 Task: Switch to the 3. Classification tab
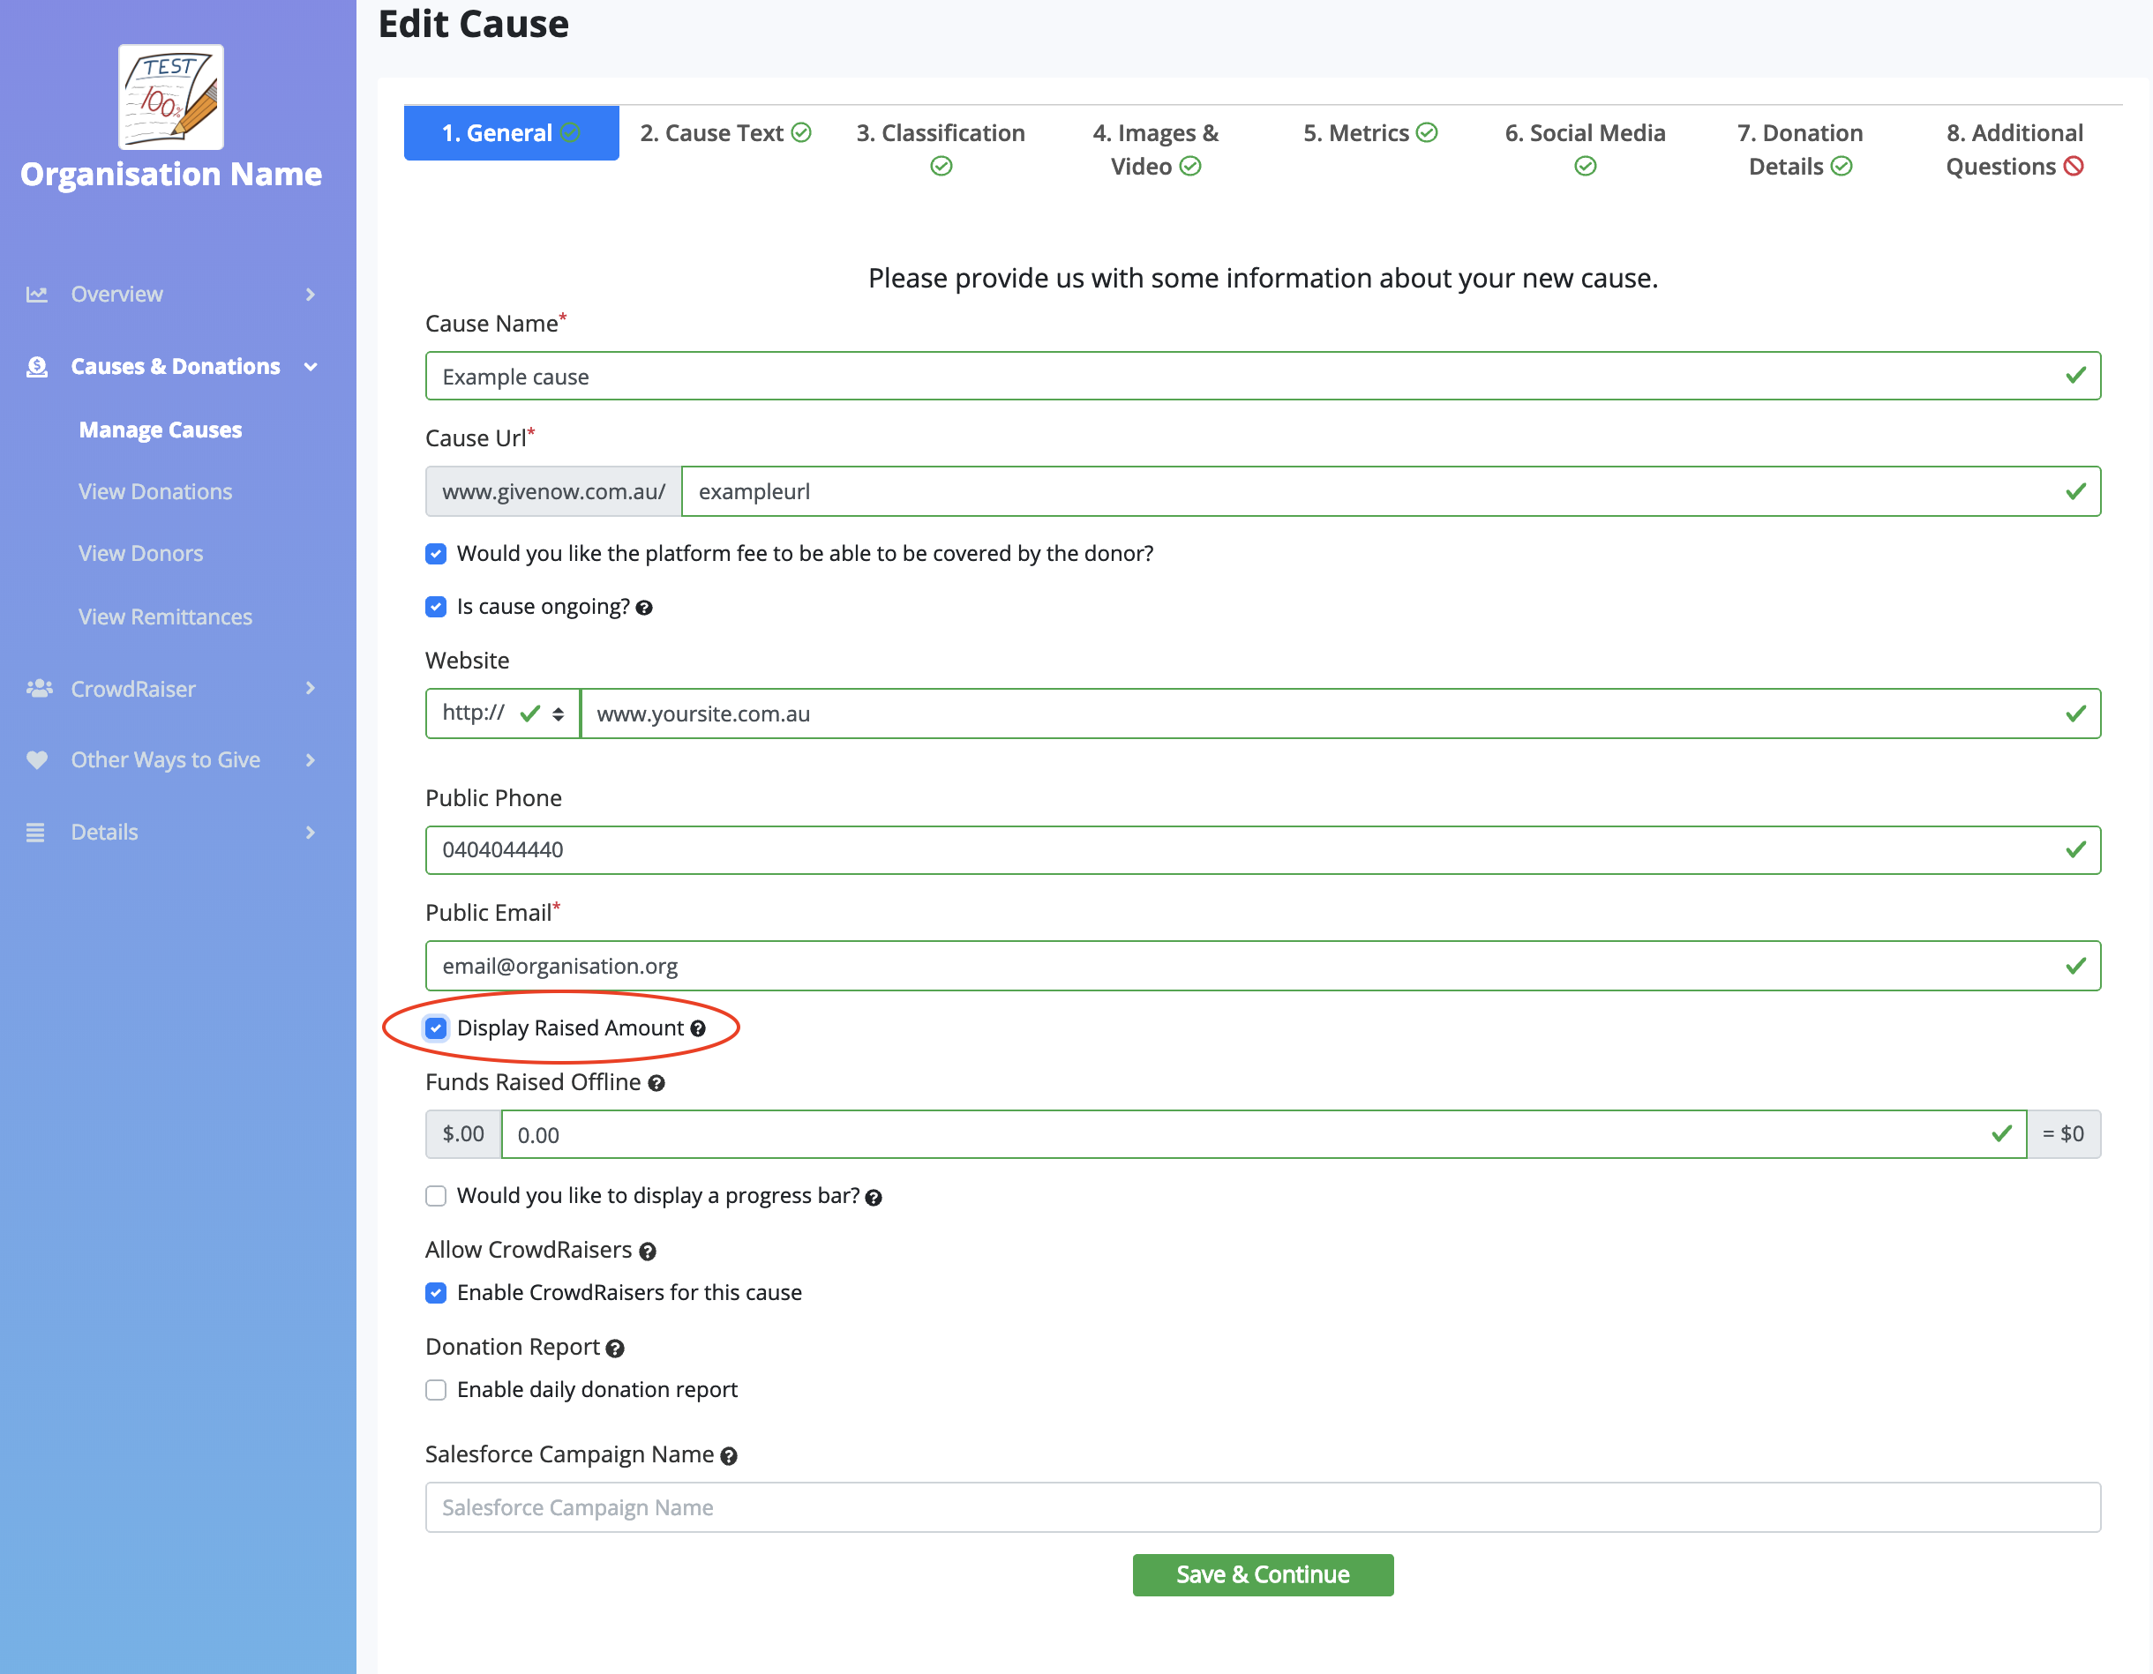coord(941,149)
